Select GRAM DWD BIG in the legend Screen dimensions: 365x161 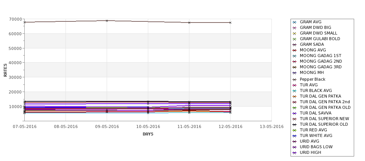coord(312,27)
